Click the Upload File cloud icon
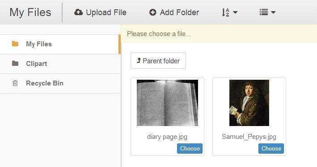 coord(78,12)
